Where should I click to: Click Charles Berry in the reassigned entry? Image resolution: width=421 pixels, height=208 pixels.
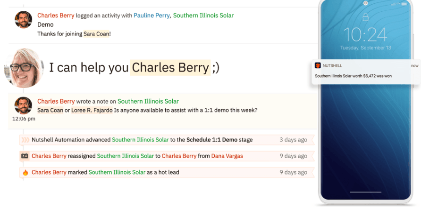[179, 156]
